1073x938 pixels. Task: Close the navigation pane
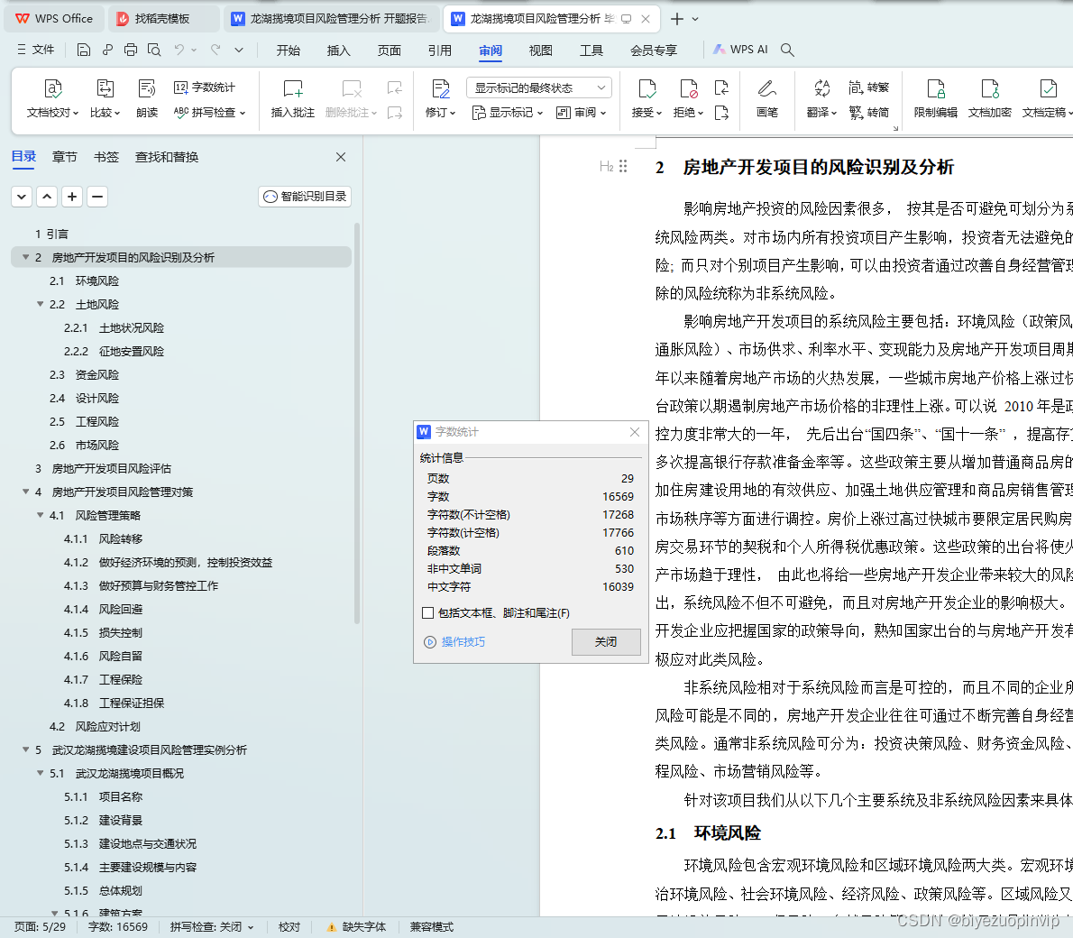341,157
